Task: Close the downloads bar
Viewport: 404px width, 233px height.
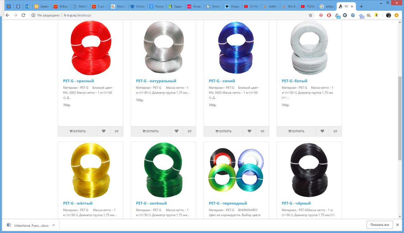Action: (398, 225)
